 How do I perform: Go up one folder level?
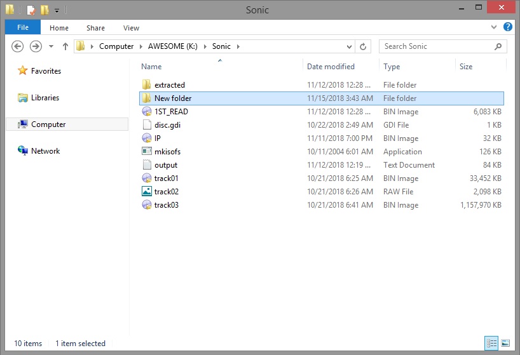tap(65, 46)
